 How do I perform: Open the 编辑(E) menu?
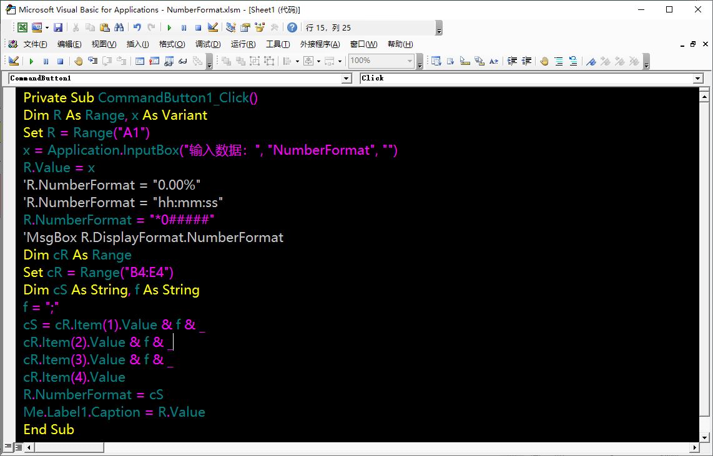69,44
